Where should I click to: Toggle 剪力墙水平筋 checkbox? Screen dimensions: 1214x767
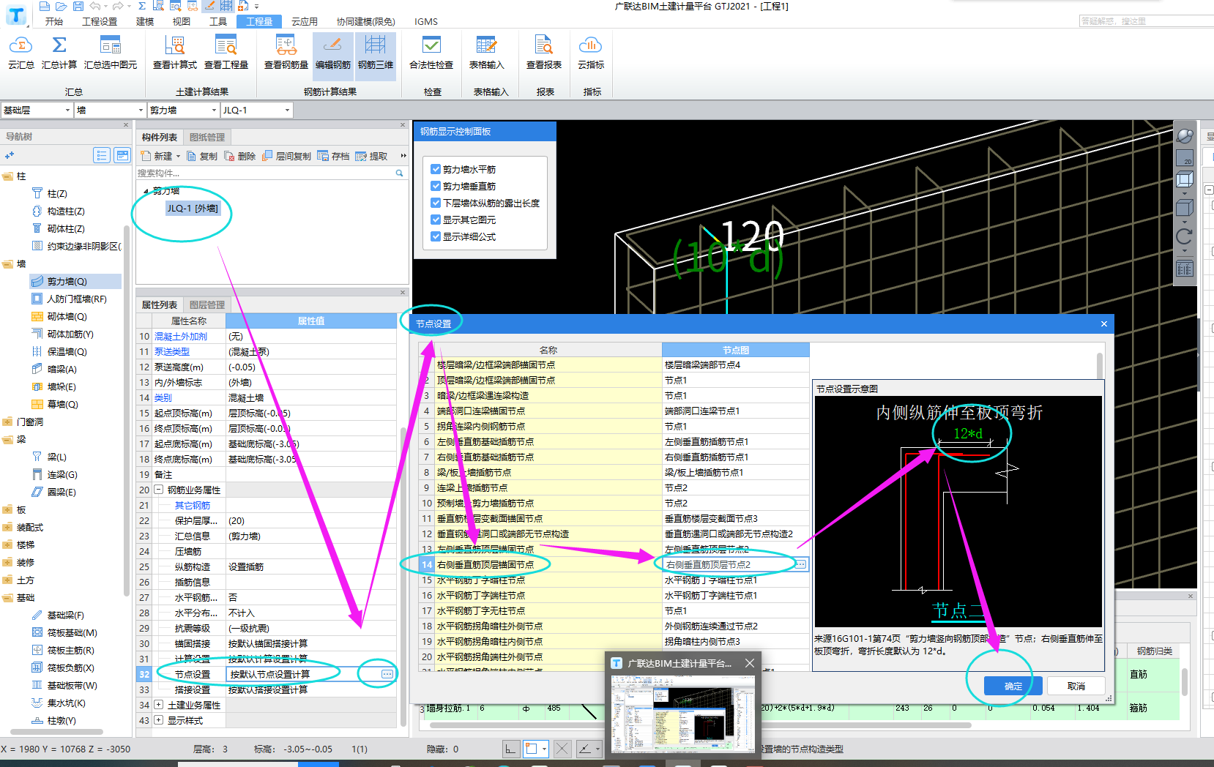pos(436,169)
